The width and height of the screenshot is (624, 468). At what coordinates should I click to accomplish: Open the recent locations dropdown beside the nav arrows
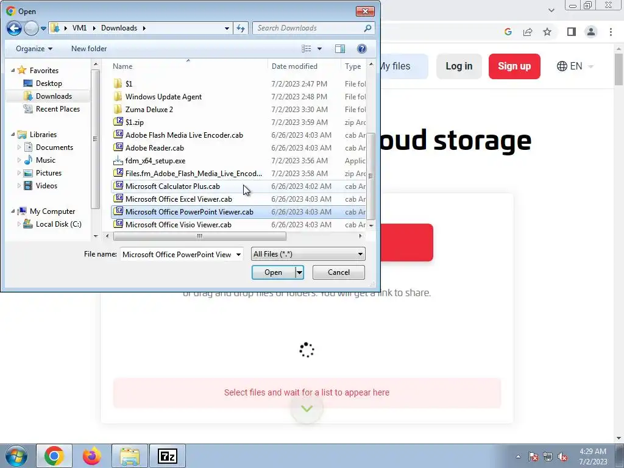tap(43, 28)
